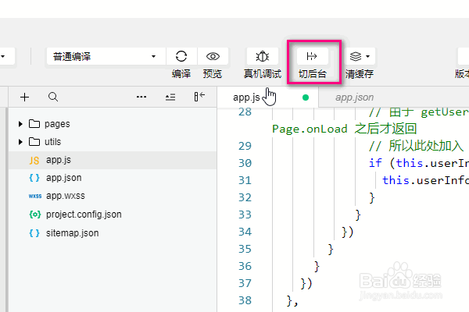This screenshot has height=312, width=469.
Task: Switch to the app.json editor tab
Action: [x=354, y=97]
